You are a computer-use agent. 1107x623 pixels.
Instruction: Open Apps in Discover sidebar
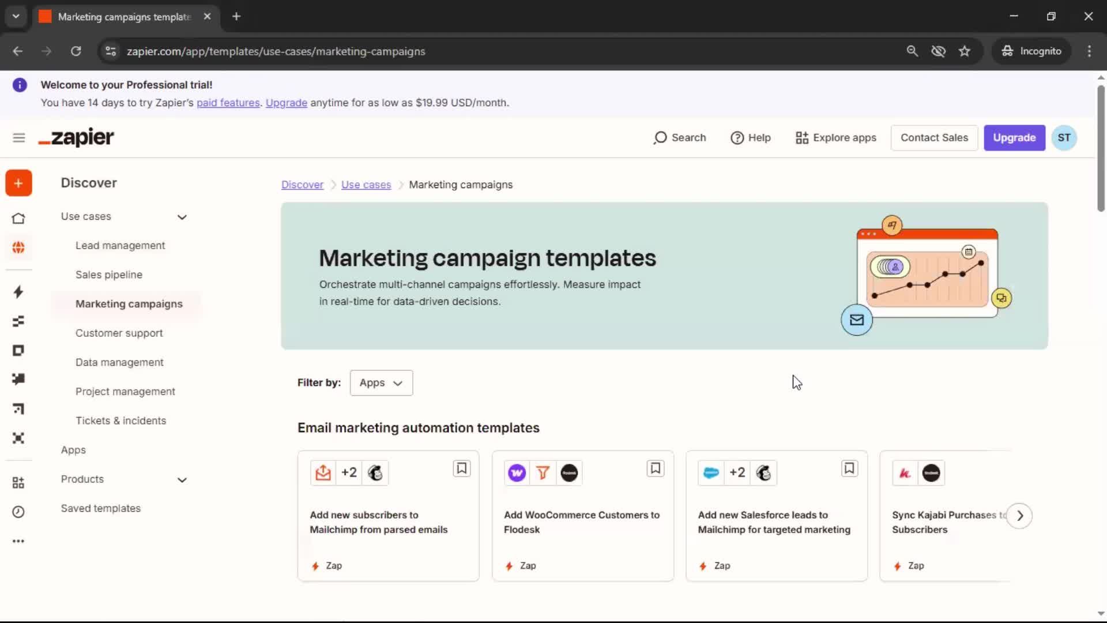point(73,450)
